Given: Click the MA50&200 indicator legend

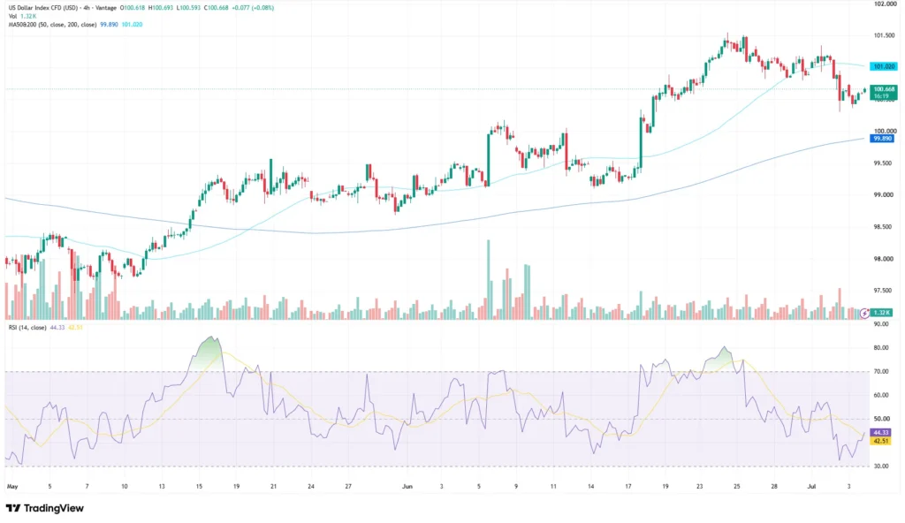Looking at the screenshot, I should (52, 25).
